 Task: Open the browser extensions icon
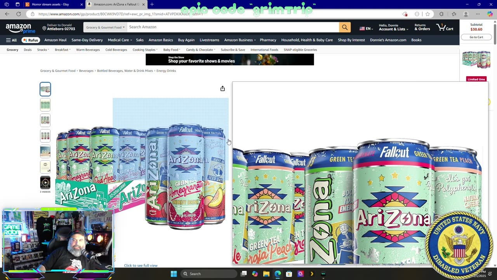441,14
